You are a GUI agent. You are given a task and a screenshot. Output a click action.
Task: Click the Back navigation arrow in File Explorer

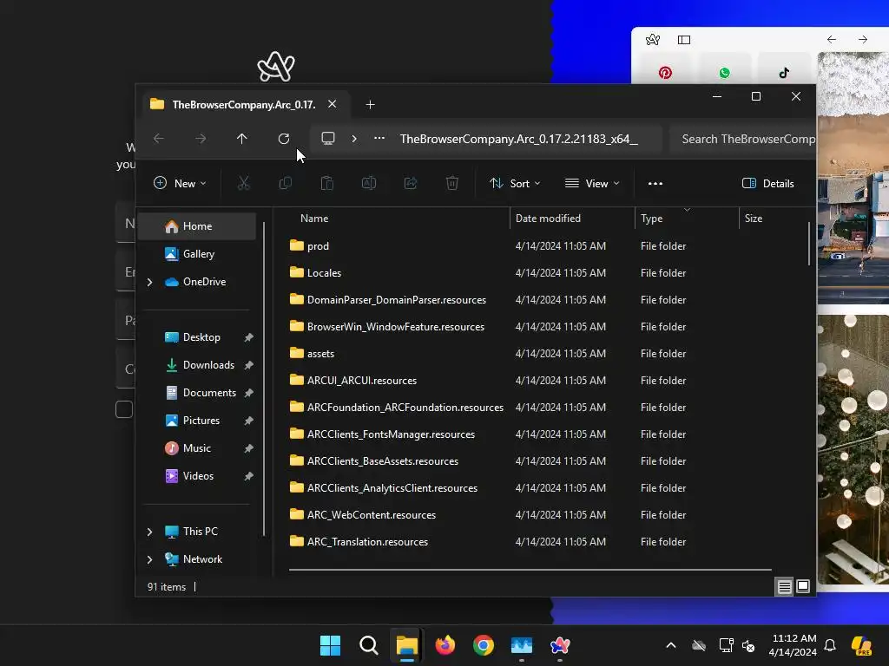point(159,139)
